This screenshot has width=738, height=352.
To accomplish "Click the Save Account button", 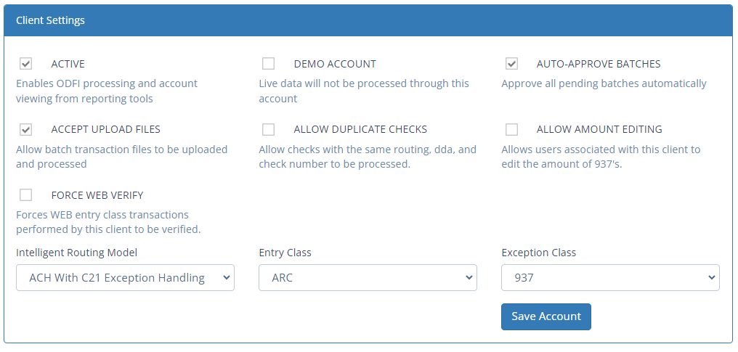I will (546, 316).
